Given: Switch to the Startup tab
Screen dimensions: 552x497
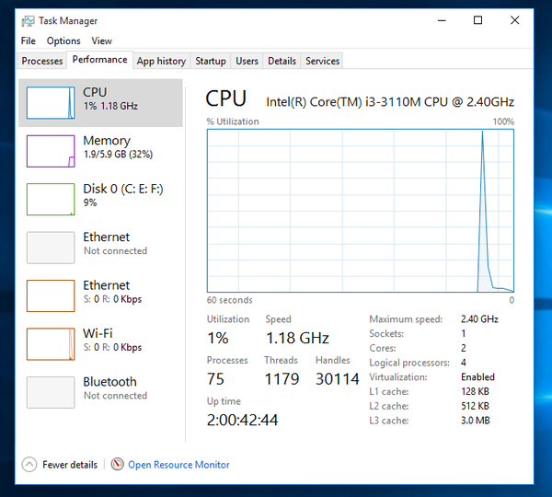Looking at the screenshot, I should coord(211,61).
